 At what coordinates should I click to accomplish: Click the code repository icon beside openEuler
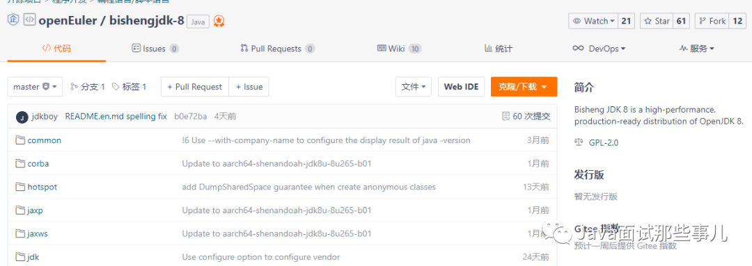click(x=29, y=19)
